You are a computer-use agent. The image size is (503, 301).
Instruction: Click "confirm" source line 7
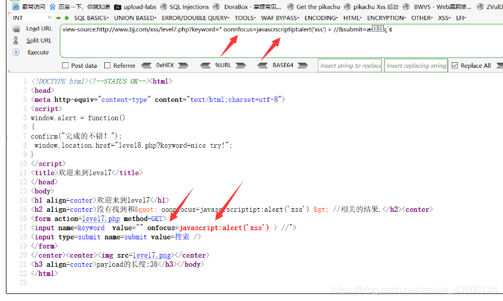[76, 136]
